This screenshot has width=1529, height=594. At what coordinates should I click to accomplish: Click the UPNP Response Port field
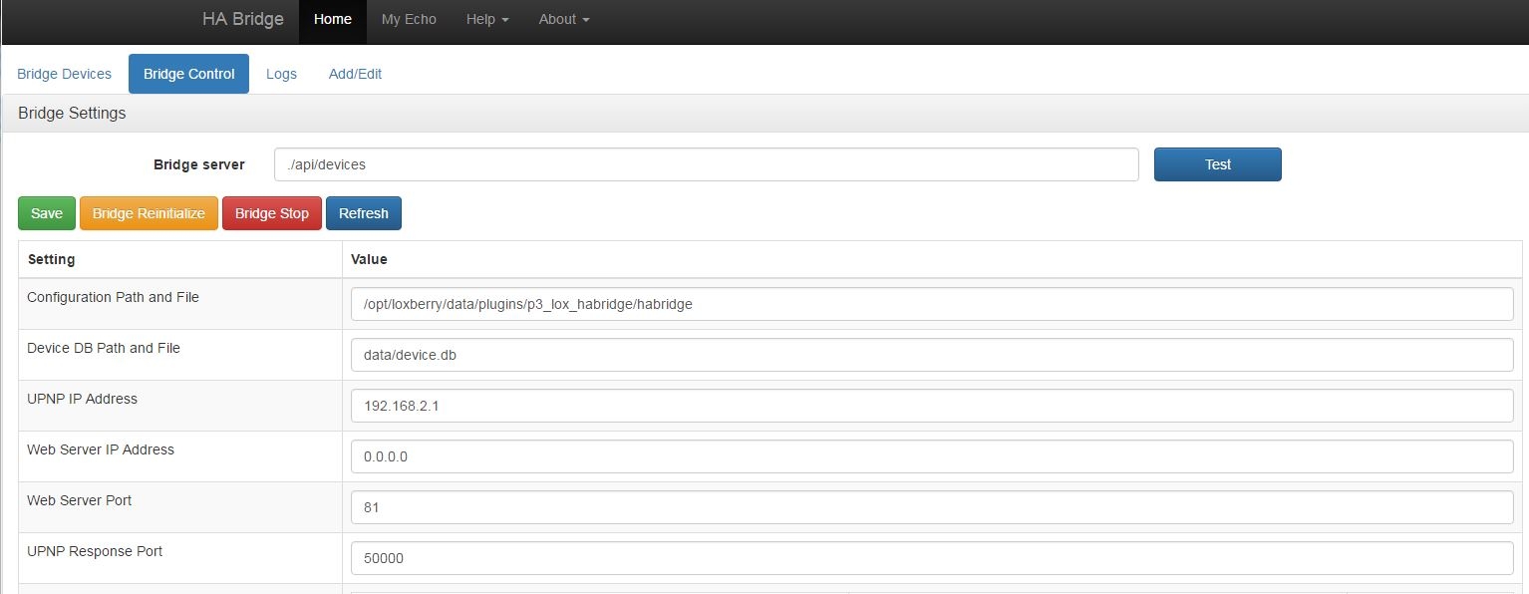[x=932, y=558]
